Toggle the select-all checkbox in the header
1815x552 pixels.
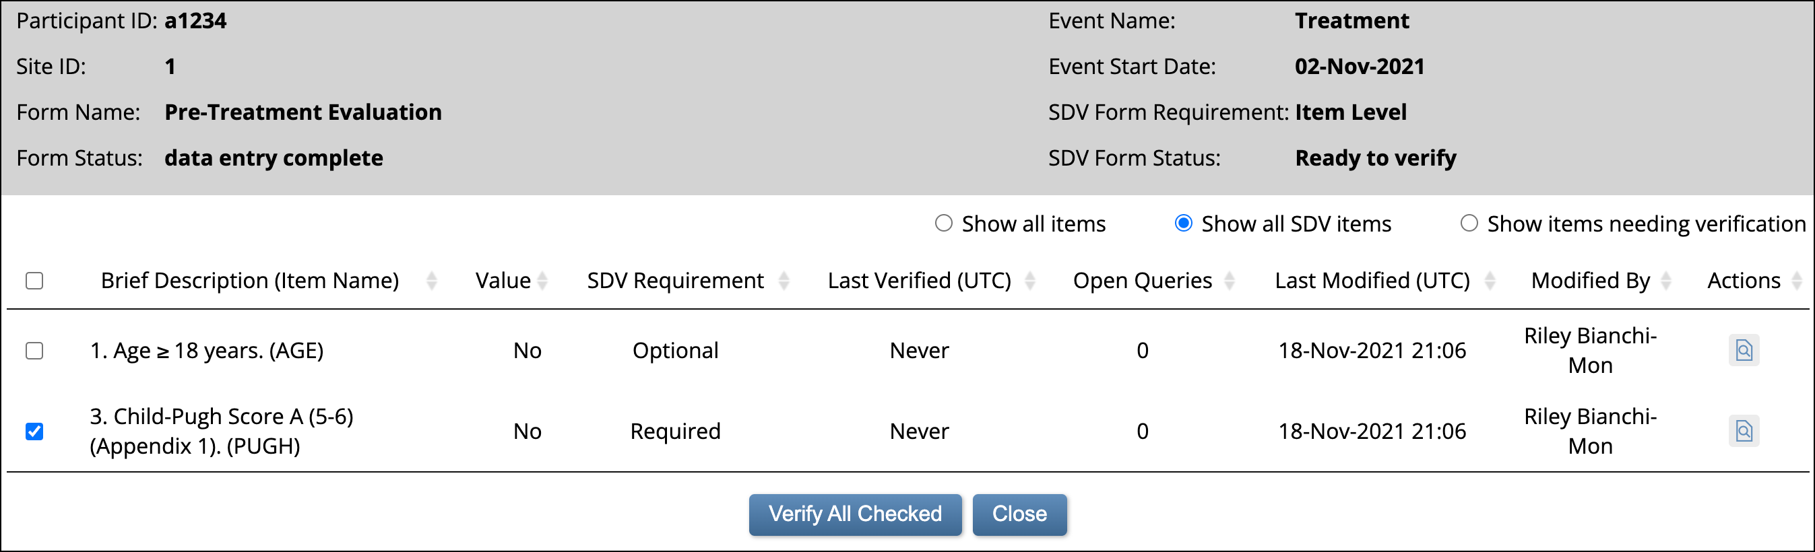click(x=33, y=280)
